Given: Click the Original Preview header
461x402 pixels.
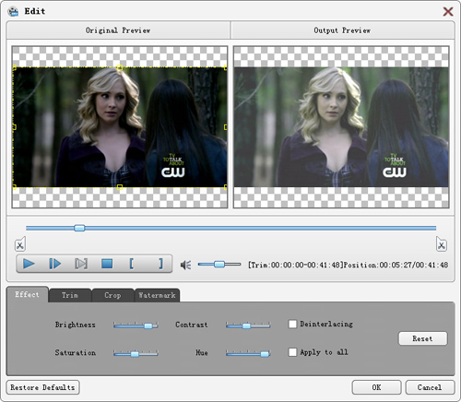Looking at the screenshot, I should pos(118,30).
